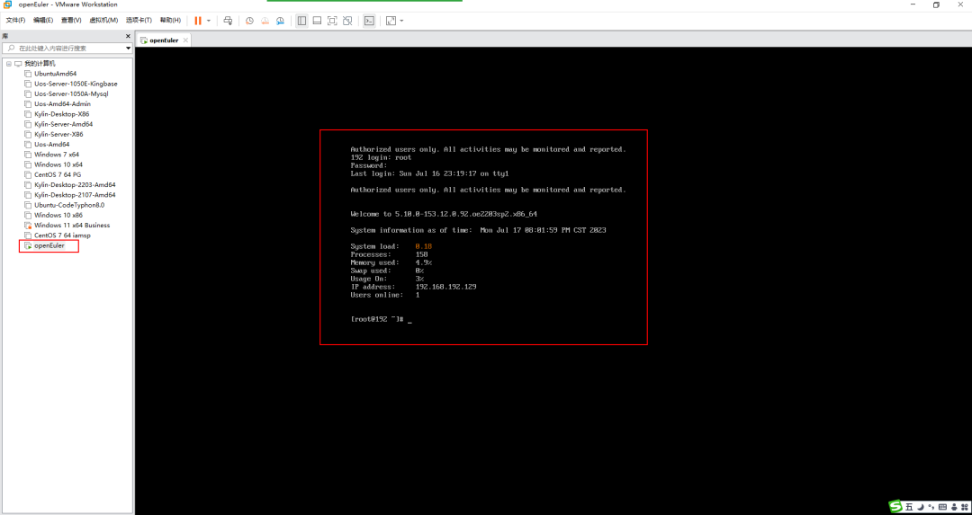Select the openEuler virtual machine in the library

(x=49, y=245)
